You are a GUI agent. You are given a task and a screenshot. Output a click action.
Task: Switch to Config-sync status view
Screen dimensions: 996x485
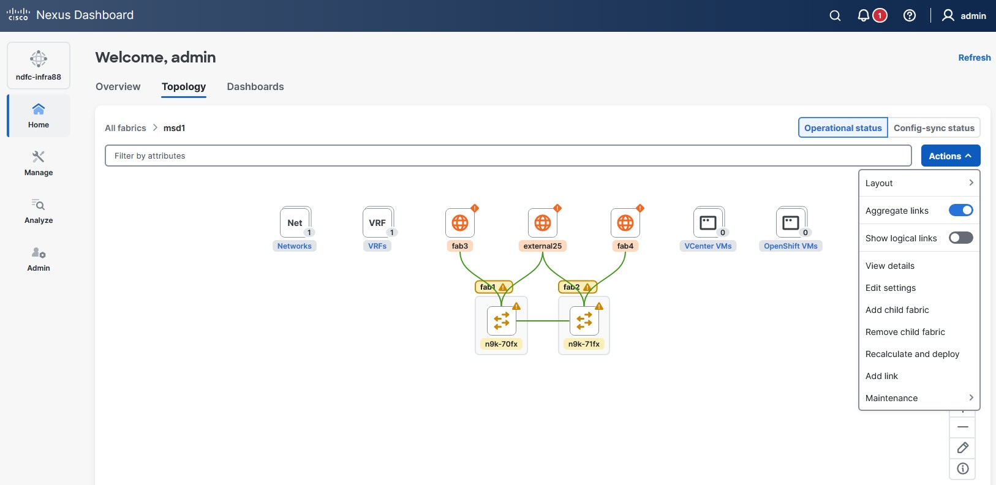(x=934, y=128)
